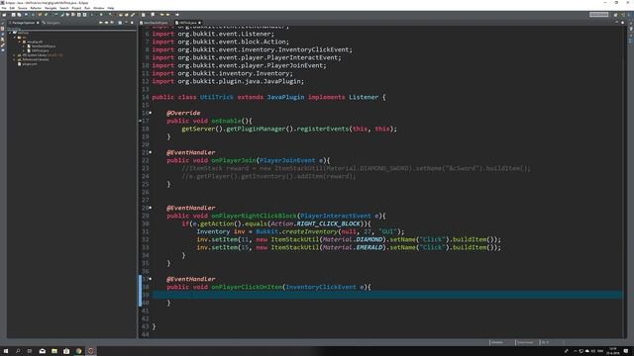Click the yellow Forward navigation arrow
The image size is (634, 356).
(x=168, y=15)
